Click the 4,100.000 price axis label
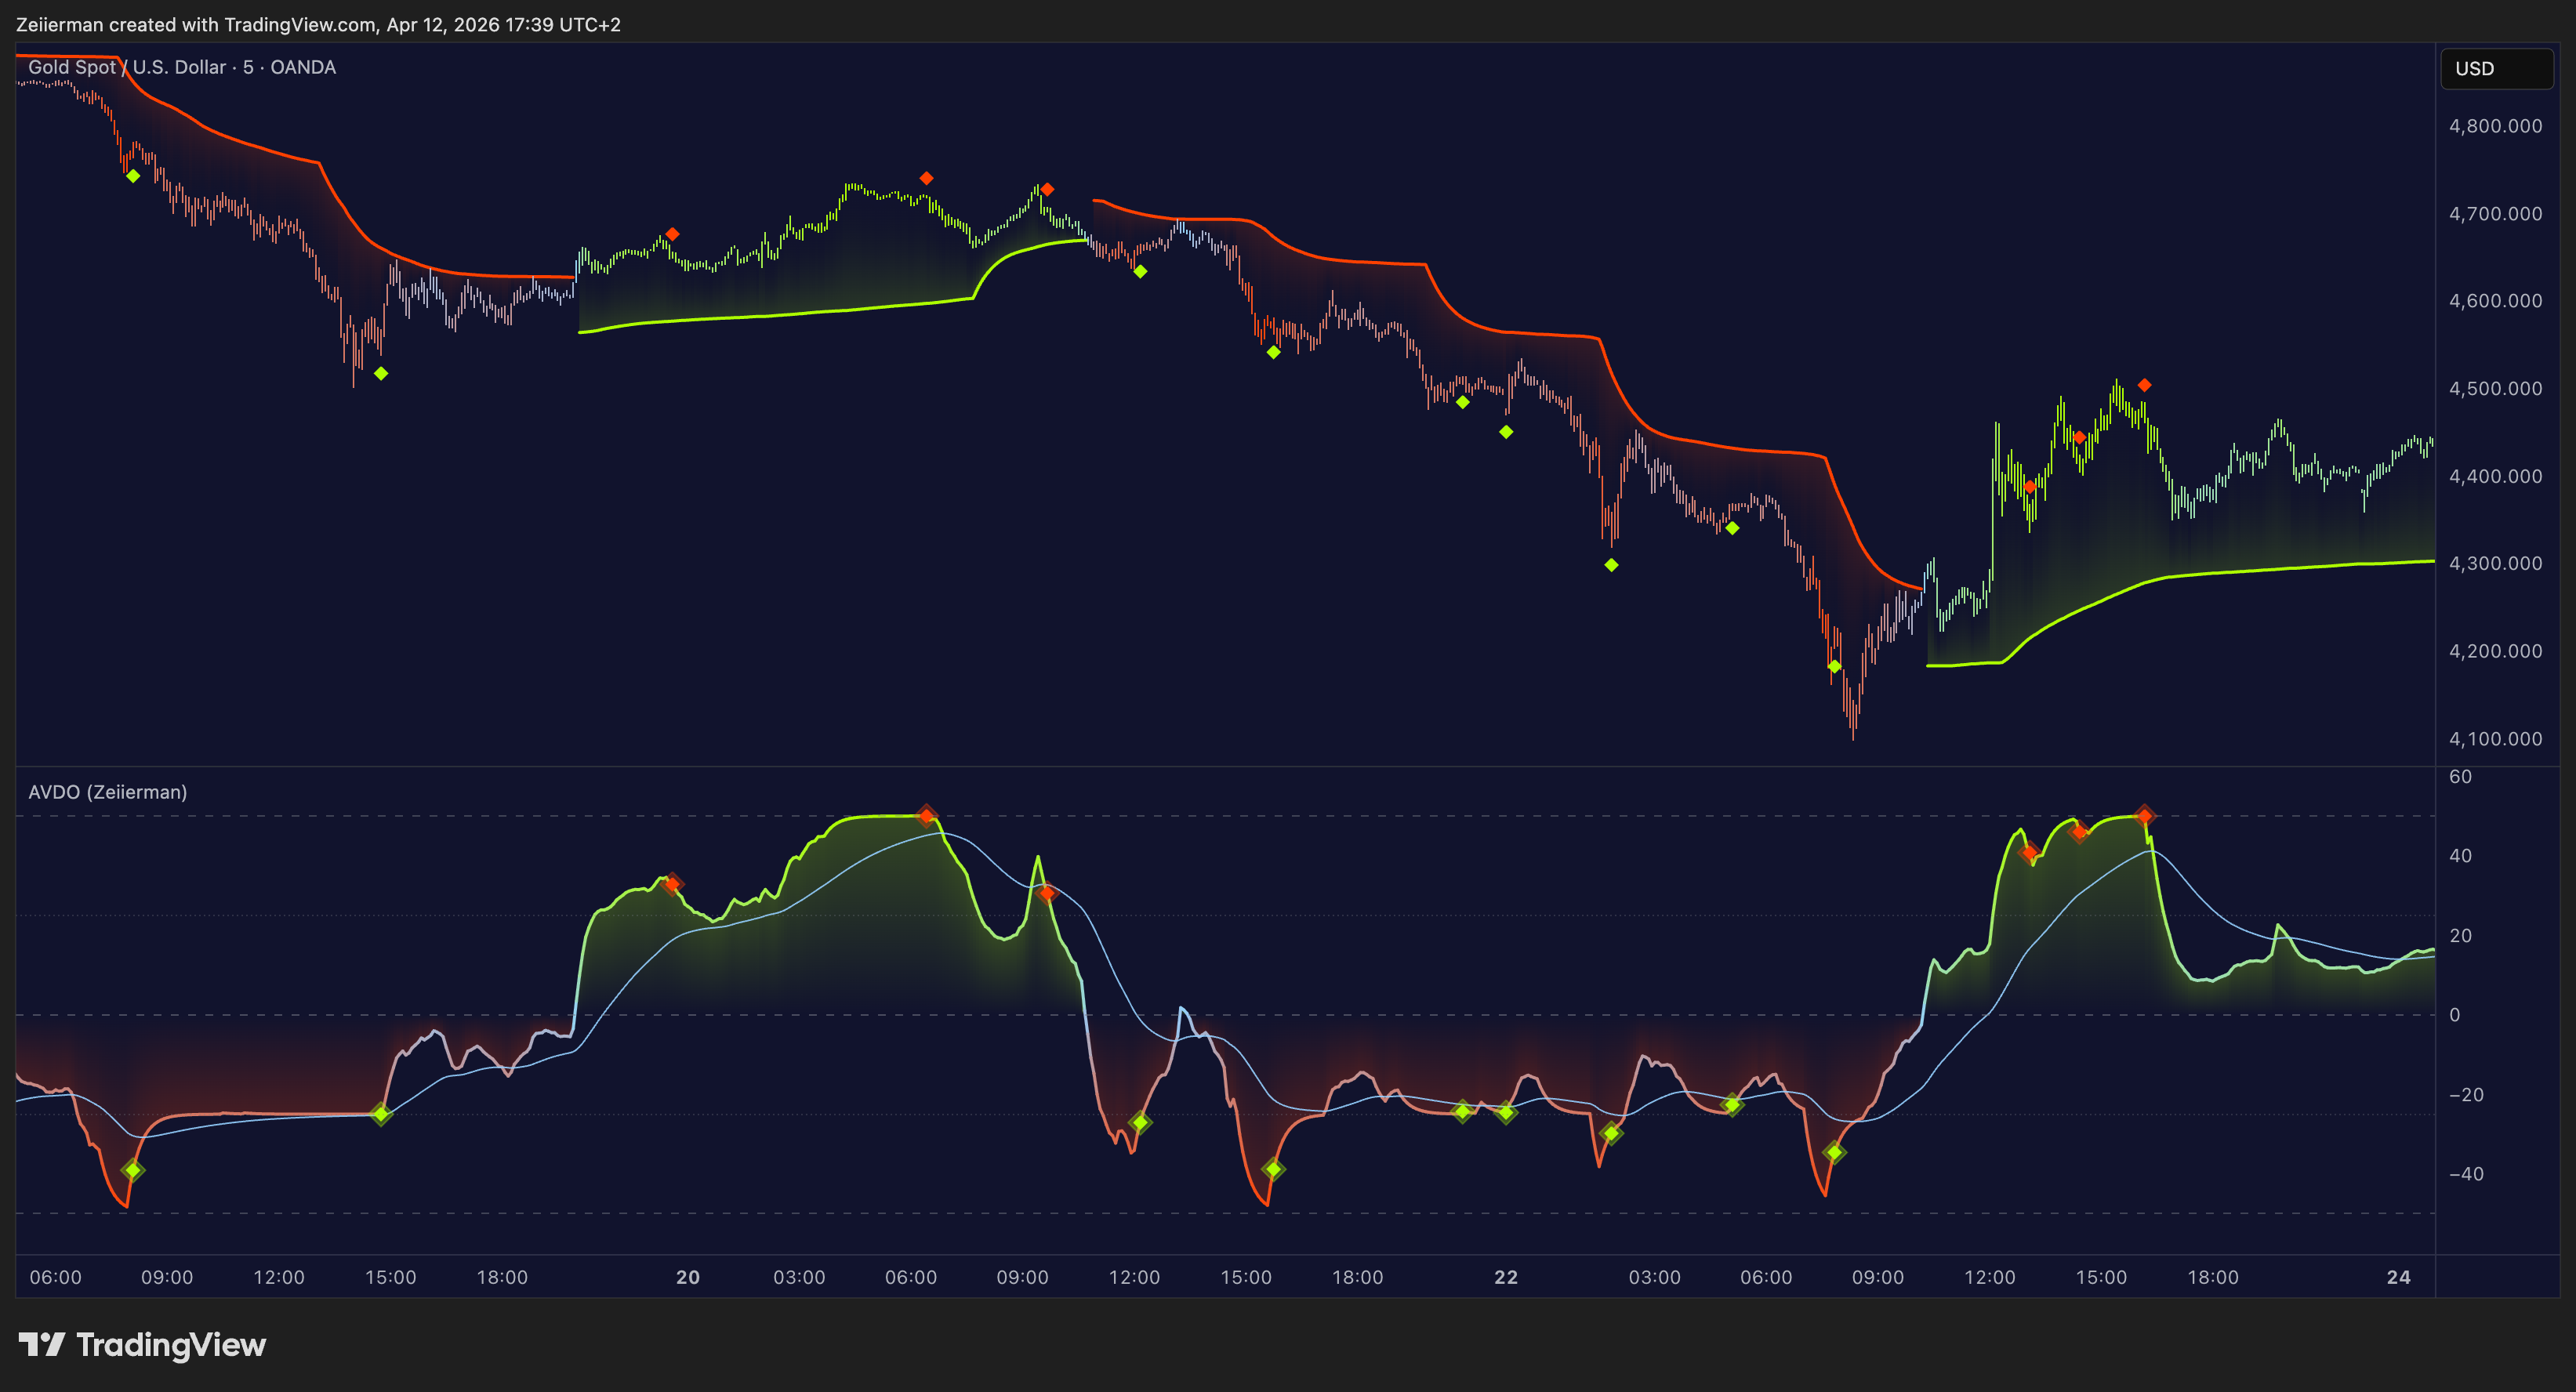This screenshot has height=1392, width=2576. [2495, 739]
